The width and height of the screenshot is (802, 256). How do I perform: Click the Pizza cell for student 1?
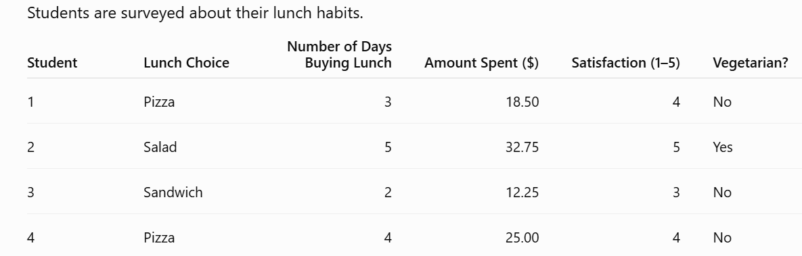(159, 102)
